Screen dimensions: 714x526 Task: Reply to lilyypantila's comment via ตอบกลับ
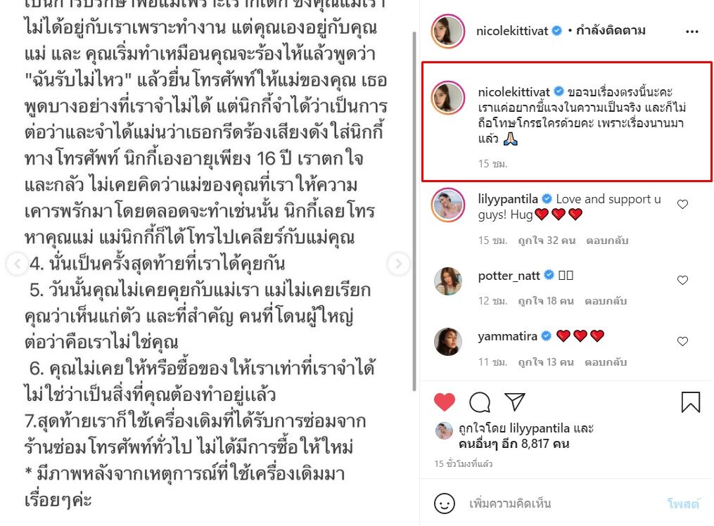tap(607, 240)
